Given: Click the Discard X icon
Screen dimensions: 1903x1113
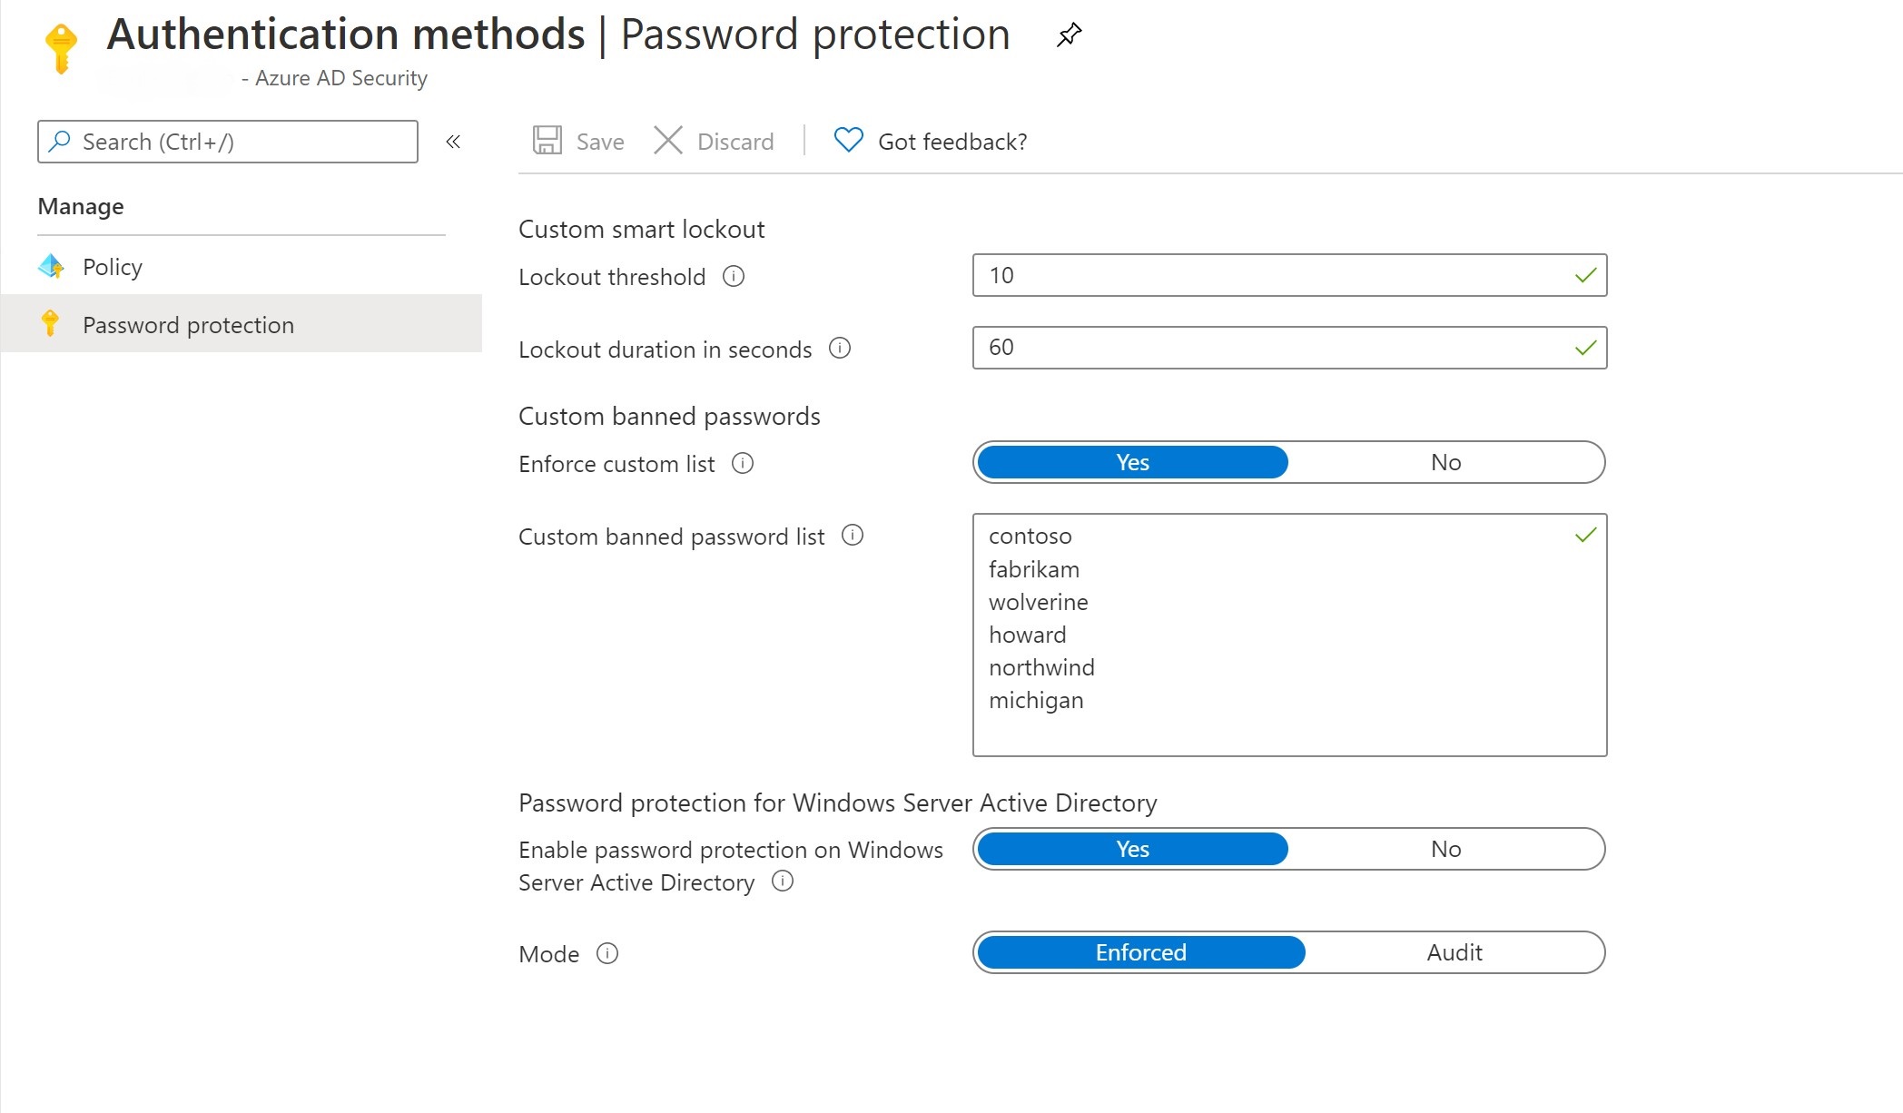Looking at the screenshot, I should click(669, 142).
